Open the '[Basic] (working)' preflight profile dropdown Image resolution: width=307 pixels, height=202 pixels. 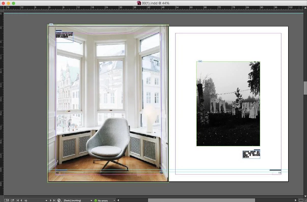pyautogui.click(x=91, y=200)
